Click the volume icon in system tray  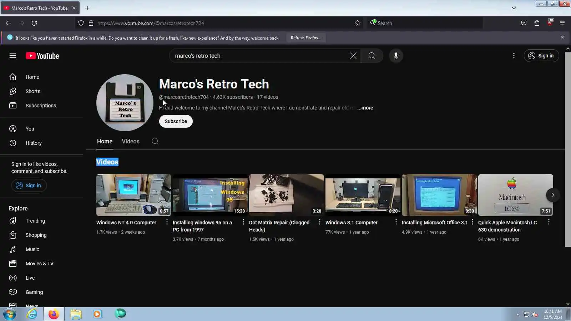[x=535, y=314]
